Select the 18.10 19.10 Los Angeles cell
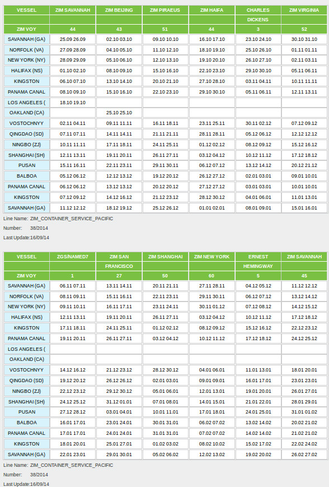Viewport: 329px width, 487px height. (x=73, y=103)
